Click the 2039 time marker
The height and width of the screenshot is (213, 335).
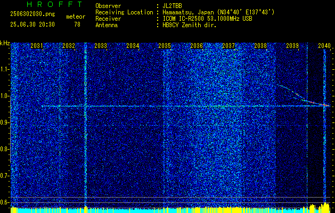292,45
